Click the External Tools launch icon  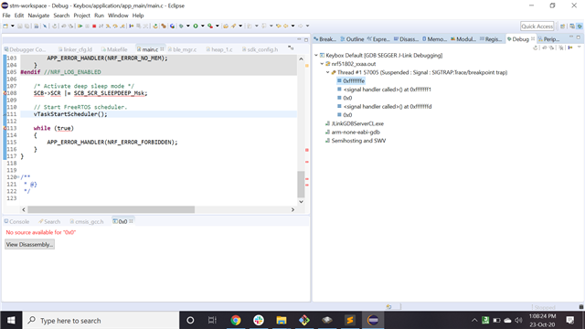[x=210, y=27]
